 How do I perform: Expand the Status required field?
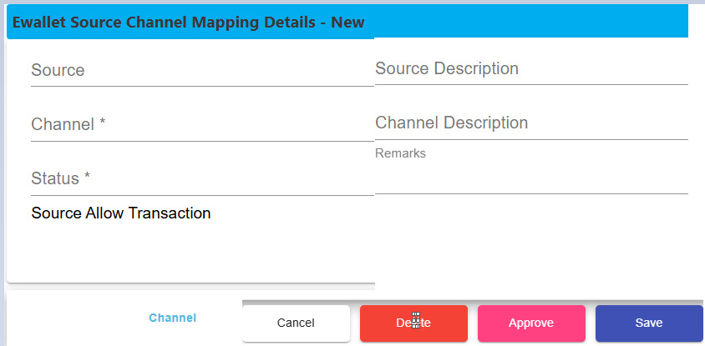point(200,179)
